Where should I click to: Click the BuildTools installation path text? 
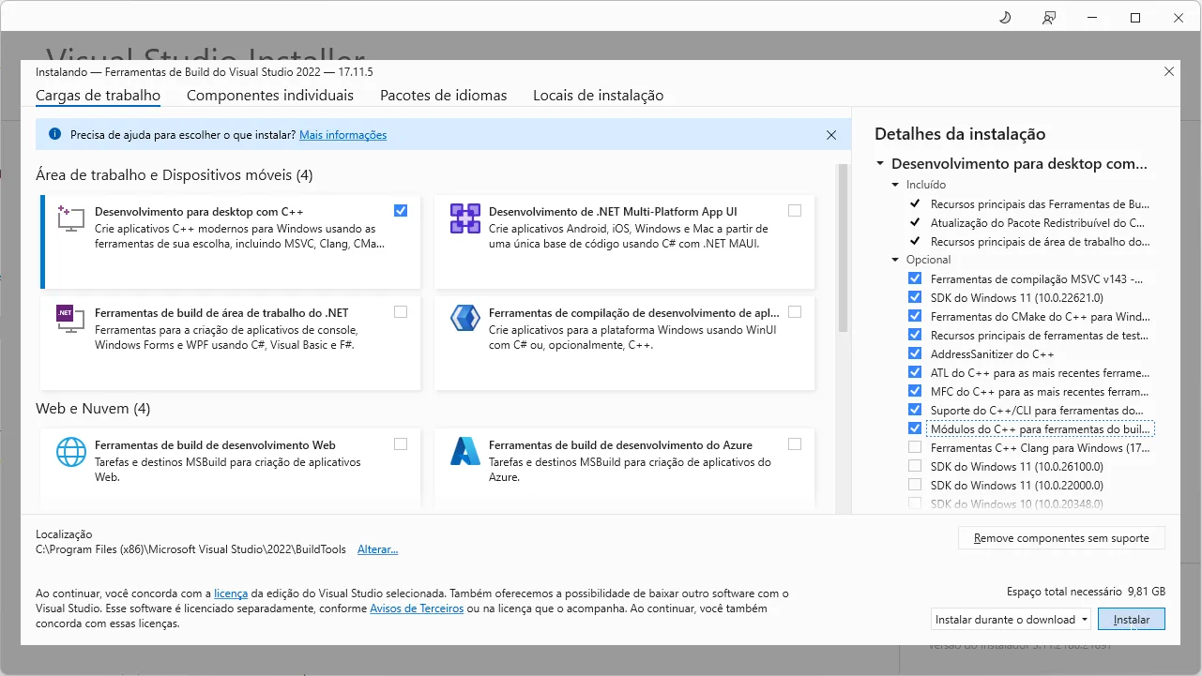point(190,549)
